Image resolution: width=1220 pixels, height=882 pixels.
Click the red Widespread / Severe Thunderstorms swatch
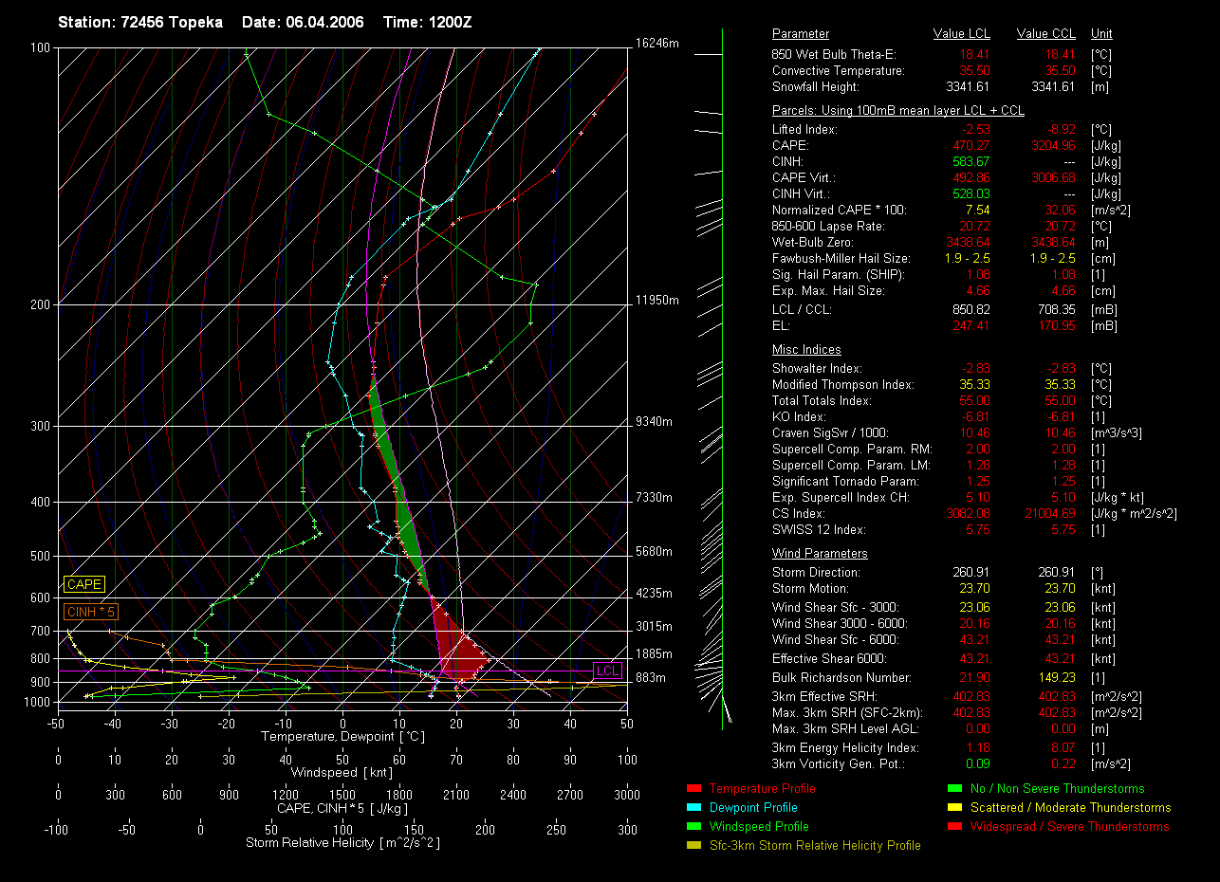tap(954, 827)
